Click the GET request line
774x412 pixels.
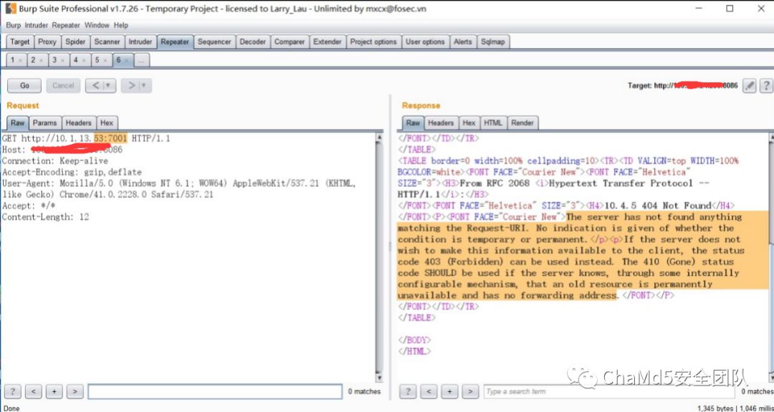tap(86, 139)
